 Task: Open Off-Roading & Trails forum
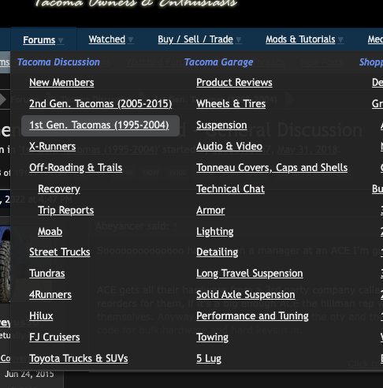click(x=76, y=168)
